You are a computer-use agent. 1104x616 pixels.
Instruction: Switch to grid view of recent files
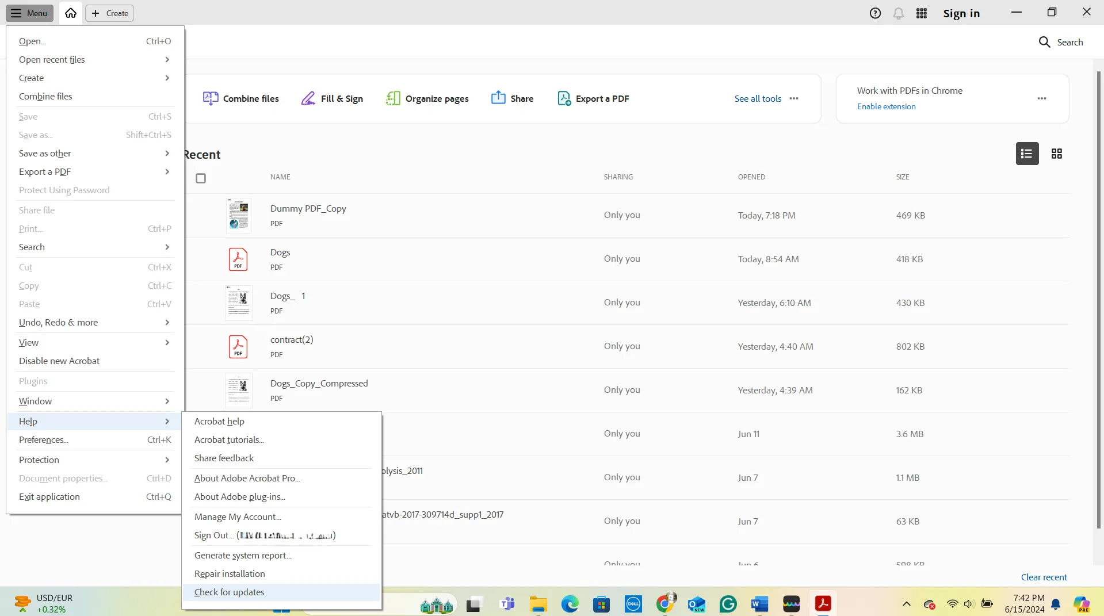click(1057, 154)
